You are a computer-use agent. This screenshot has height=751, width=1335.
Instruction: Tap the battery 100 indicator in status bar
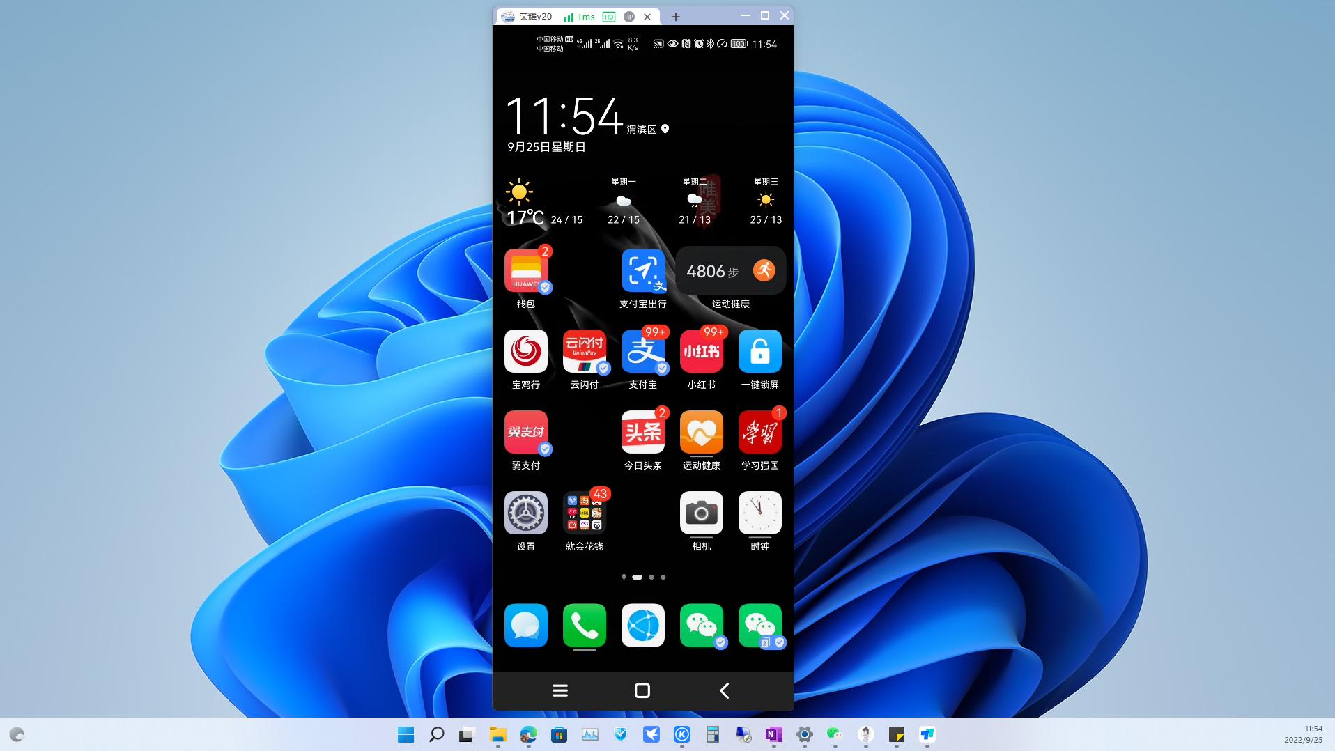(739, 44)
